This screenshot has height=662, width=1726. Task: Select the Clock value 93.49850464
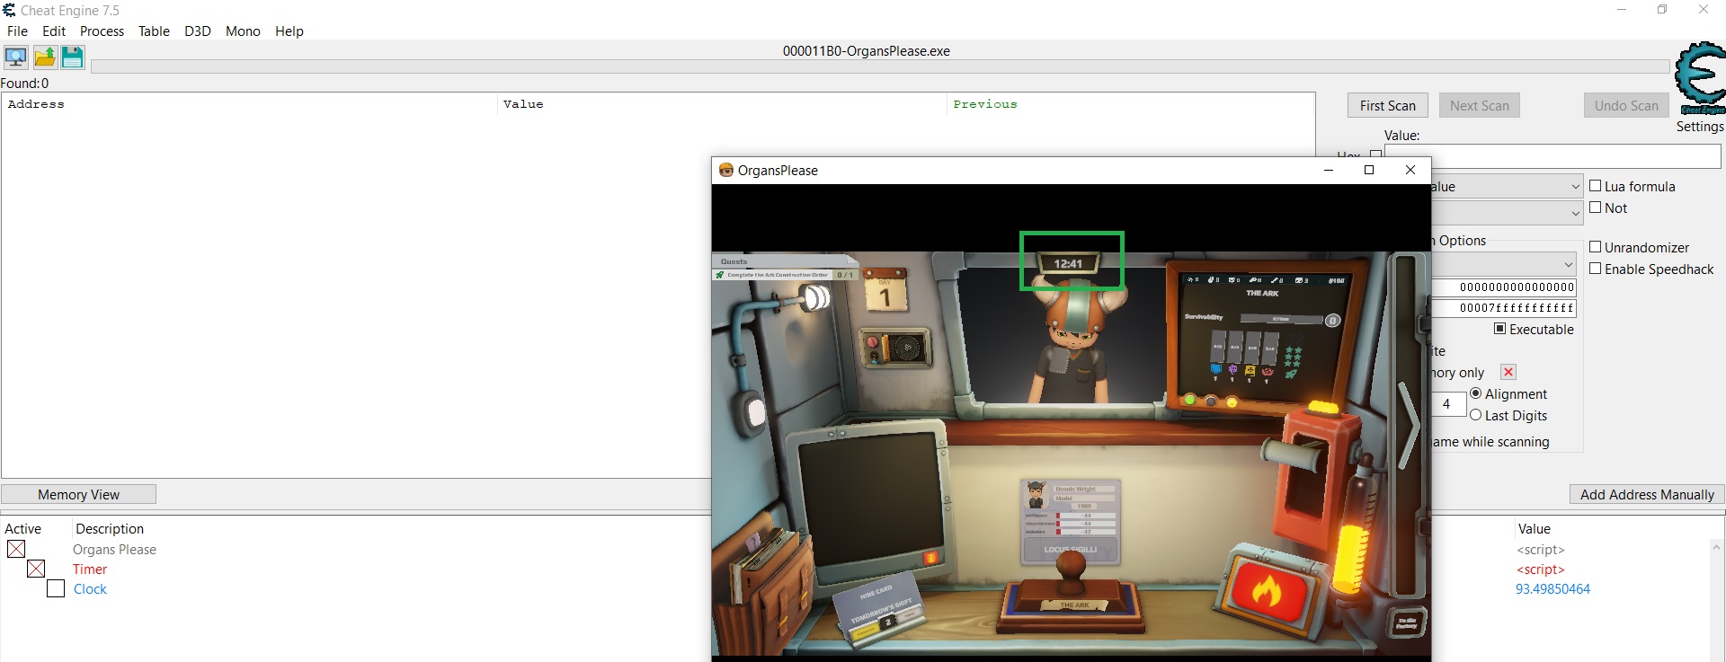pos(1553,588)
